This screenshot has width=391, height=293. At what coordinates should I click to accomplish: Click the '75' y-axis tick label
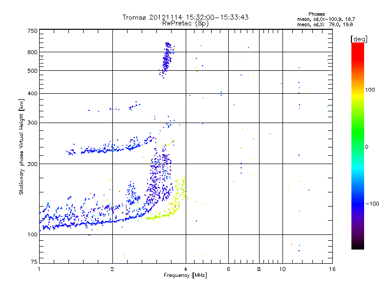pos(34,262)
